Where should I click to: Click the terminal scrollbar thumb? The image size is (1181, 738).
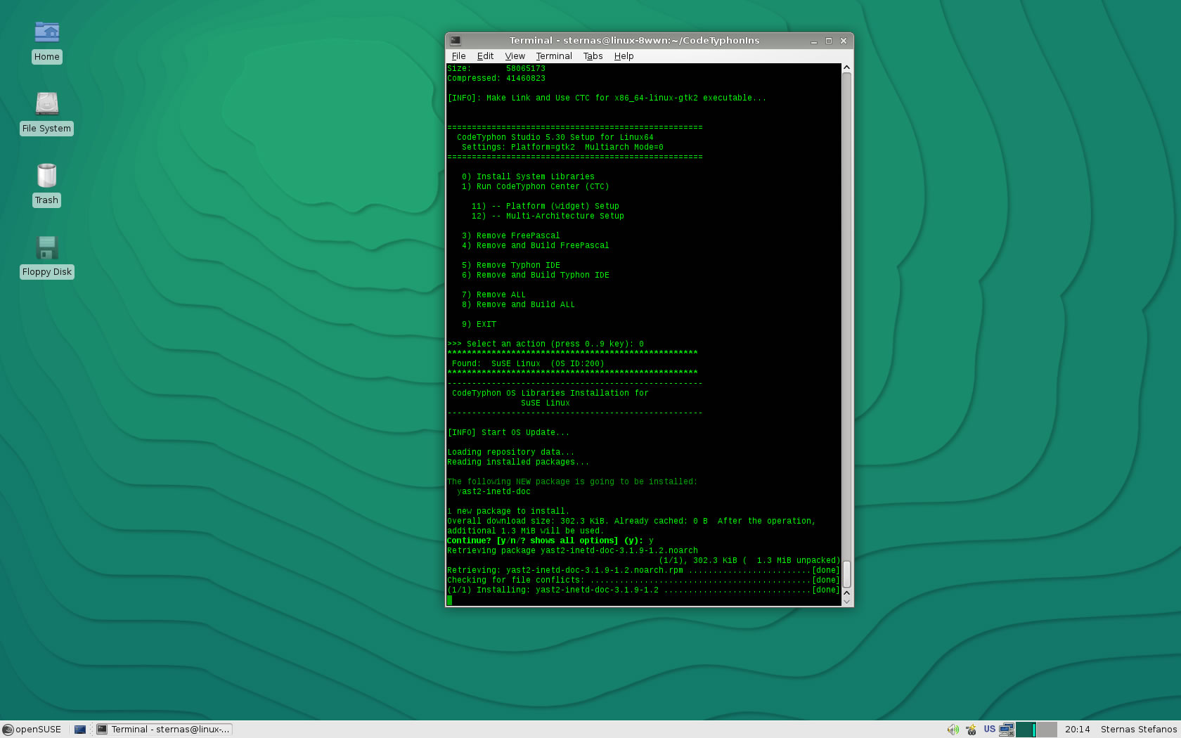tap(847, 574)
